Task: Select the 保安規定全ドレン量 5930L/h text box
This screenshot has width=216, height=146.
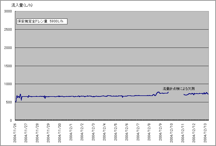Action: pyautogui.click(x=42, y=21)
